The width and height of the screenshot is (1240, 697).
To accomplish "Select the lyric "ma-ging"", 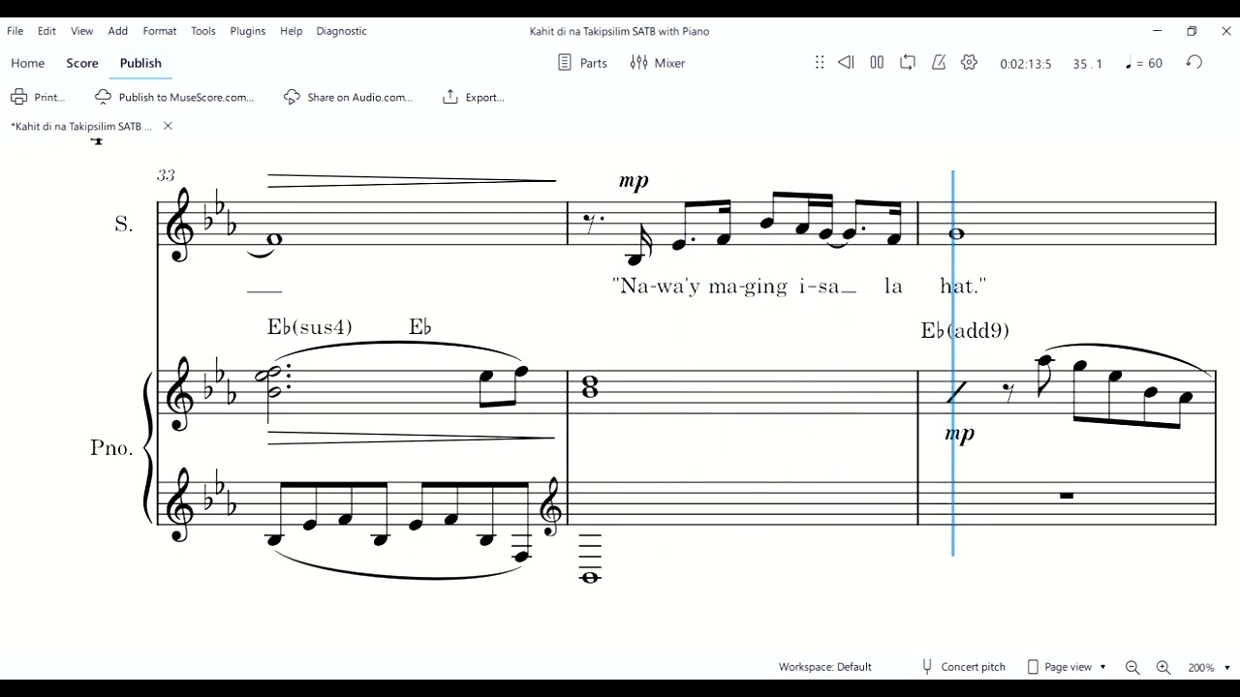I will tap(748, 287).
